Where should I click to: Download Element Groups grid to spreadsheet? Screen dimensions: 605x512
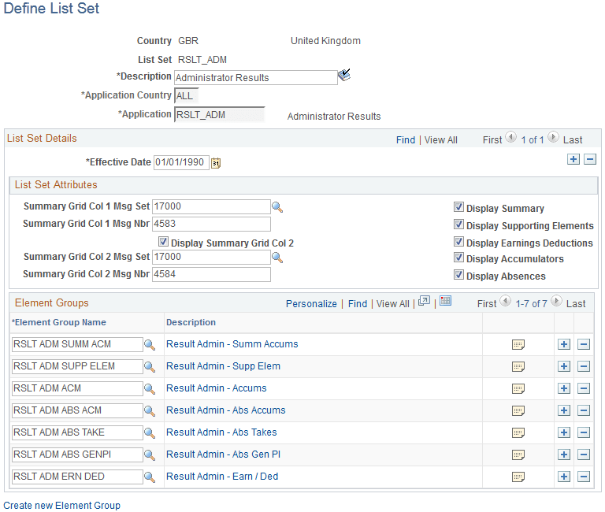tap(445, 301)
